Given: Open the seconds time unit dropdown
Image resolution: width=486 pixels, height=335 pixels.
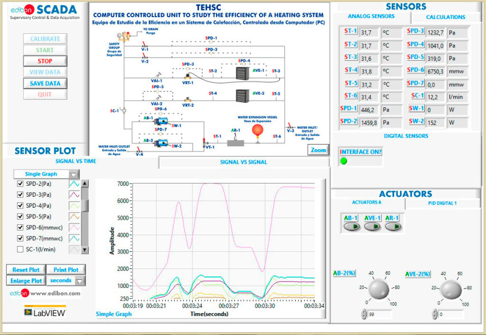Looking at the screenshot, I should (x=66, y=281).
